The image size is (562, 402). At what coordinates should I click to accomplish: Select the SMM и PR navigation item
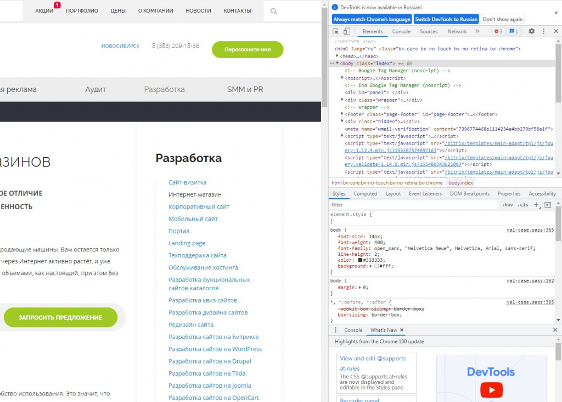coord(245,89)
